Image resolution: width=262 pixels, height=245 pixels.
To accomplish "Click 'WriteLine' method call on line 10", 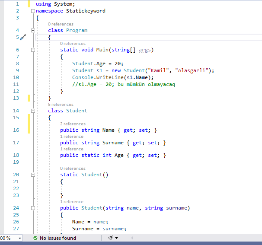I will tap(110, 77).
